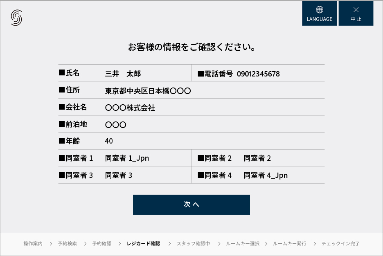Click the レジカード確認 current step
Screen dimensions: 383x256
point(143,244)
